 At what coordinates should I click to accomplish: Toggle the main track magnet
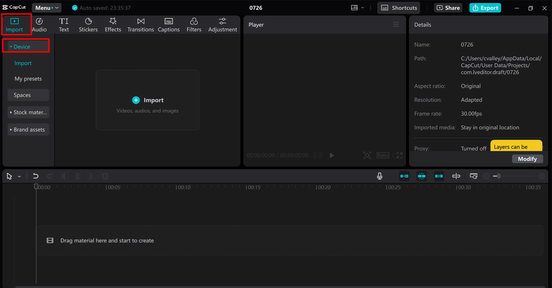pos(404,176)
